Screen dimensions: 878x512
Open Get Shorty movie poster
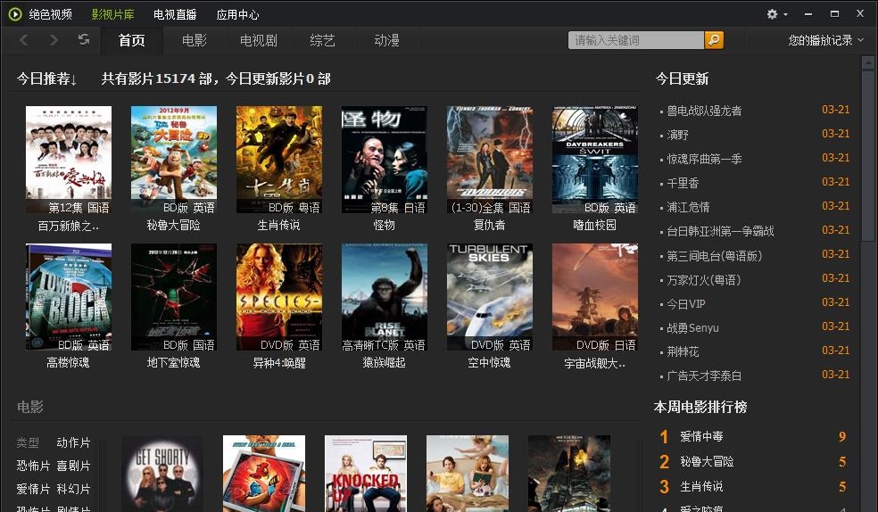click(162, 474)
